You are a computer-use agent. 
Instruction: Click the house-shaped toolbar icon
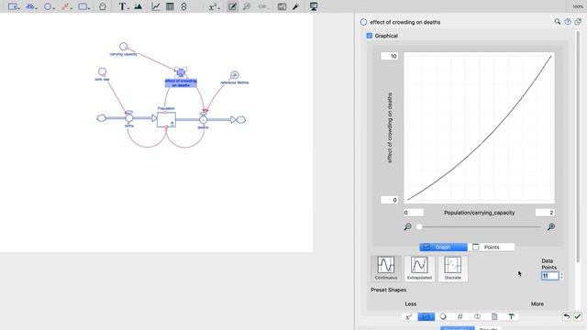[102, 6]
